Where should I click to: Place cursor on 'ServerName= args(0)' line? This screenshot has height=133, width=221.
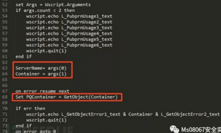tap(41, 68)
